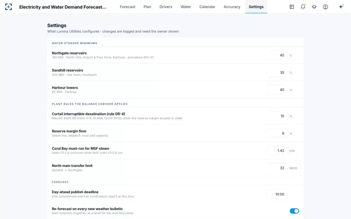Open the layout panel icon
This screenshot has height=219, width=351.
(292, 7)
